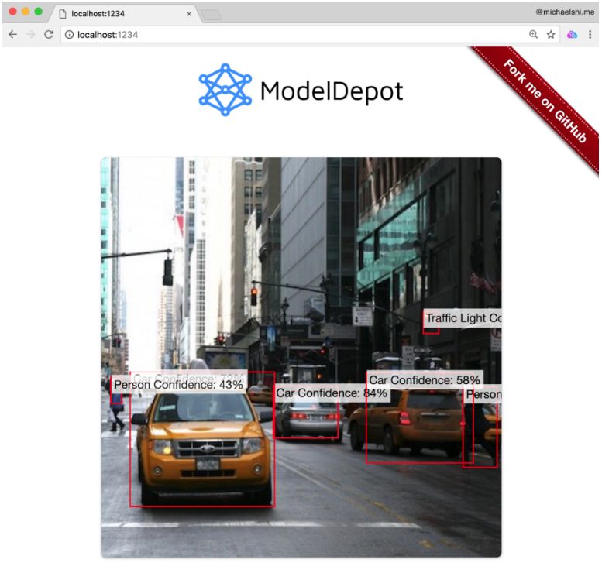Click the ModelDepot title text

tap(332, 91)
